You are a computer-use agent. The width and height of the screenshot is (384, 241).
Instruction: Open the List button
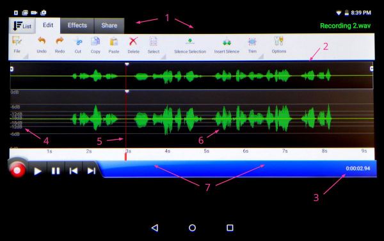click(x=22, y=26)
